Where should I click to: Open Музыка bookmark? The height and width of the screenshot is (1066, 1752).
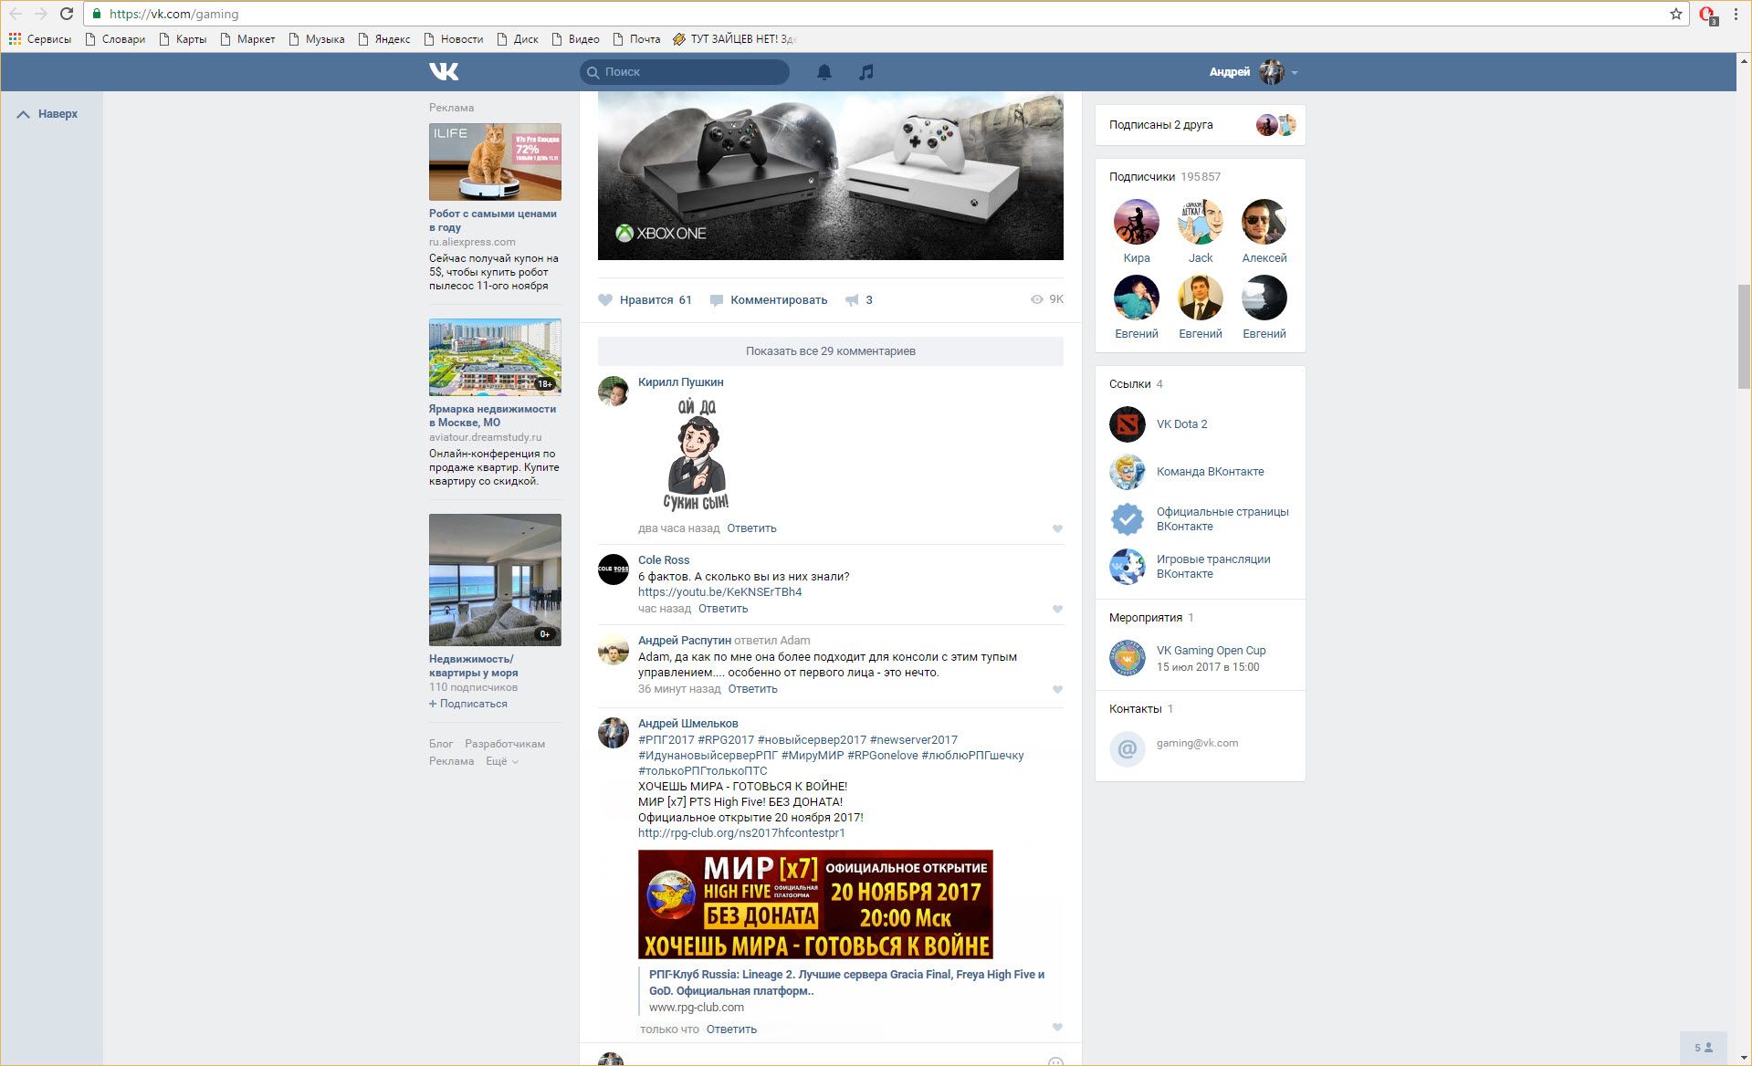pos(317,39)
